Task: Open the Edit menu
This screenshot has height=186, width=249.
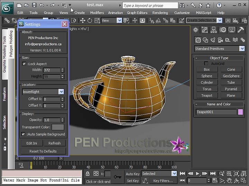Action: (20, 13)
